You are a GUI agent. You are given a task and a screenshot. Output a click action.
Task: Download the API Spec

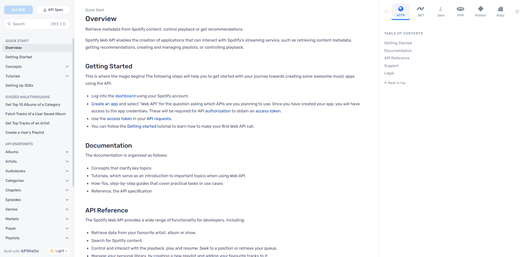click(53, 10)
